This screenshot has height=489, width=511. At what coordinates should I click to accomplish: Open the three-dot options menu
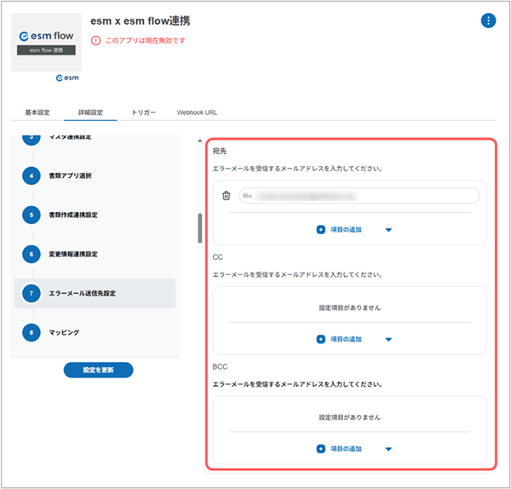pyautogui.click(x=488, y=20)
